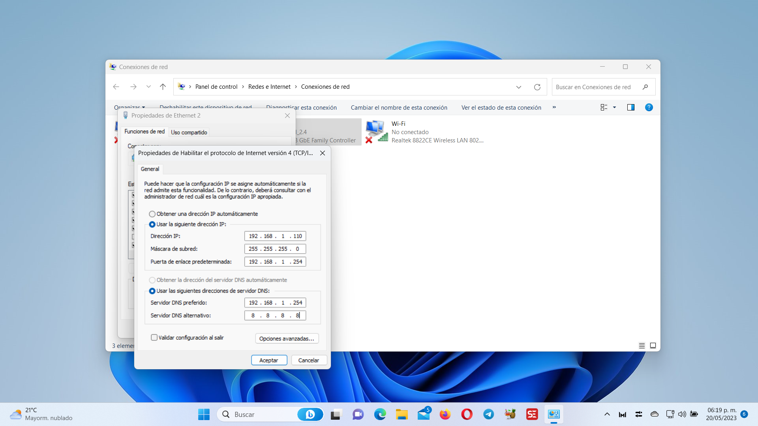This screenshot has width=758, height=426.
Task: Open Opciones avanzadas settings
Action: coord(287,338)
